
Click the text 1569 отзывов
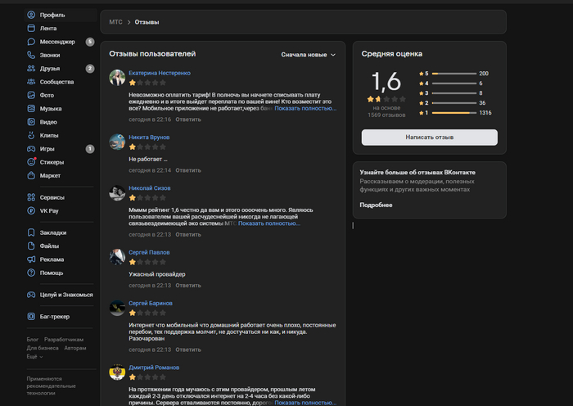386,115
